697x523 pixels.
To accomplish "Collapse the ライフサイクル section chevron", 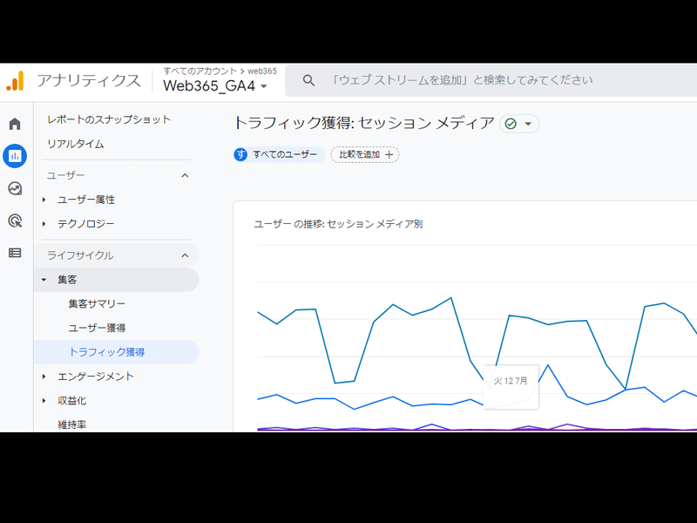I will point(185,255).
